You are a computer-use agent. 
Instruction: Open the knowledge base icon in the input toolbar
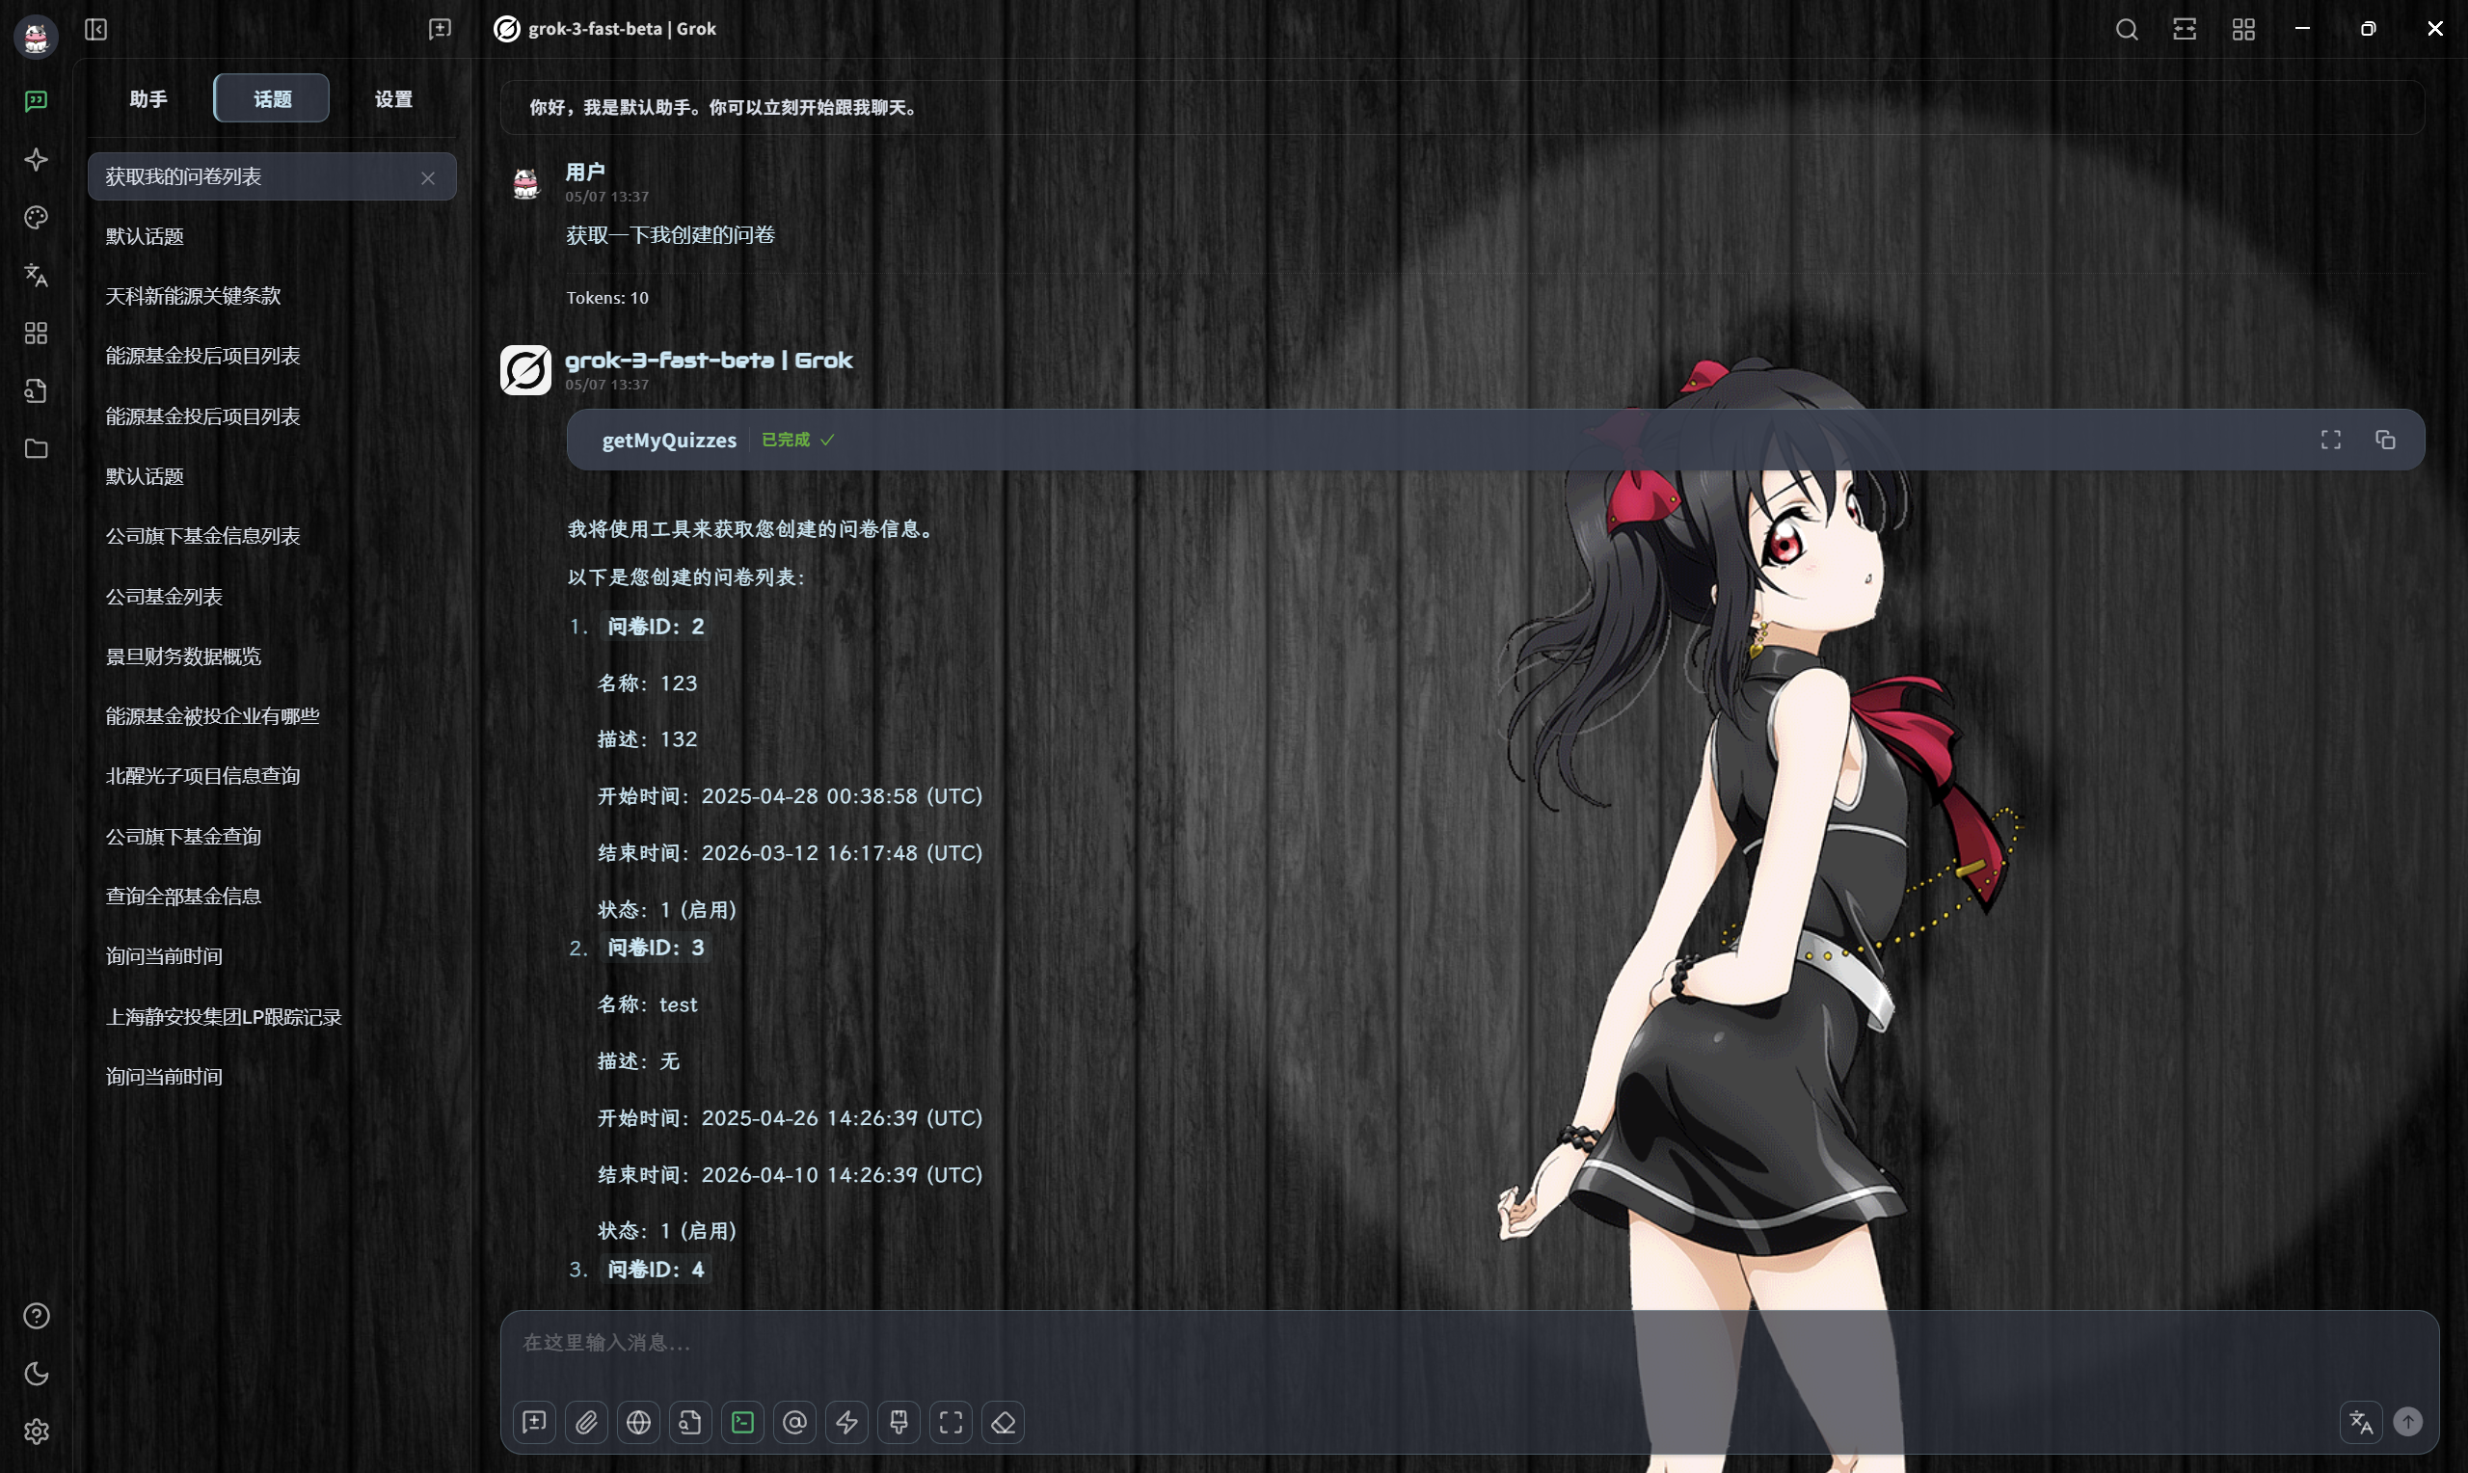(690, 1422)
